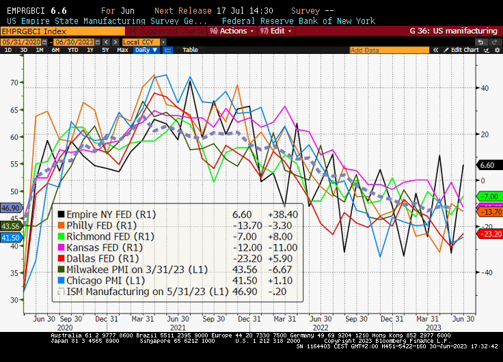
Task: Click the +38.40 change value in legend
Action: 283,214
